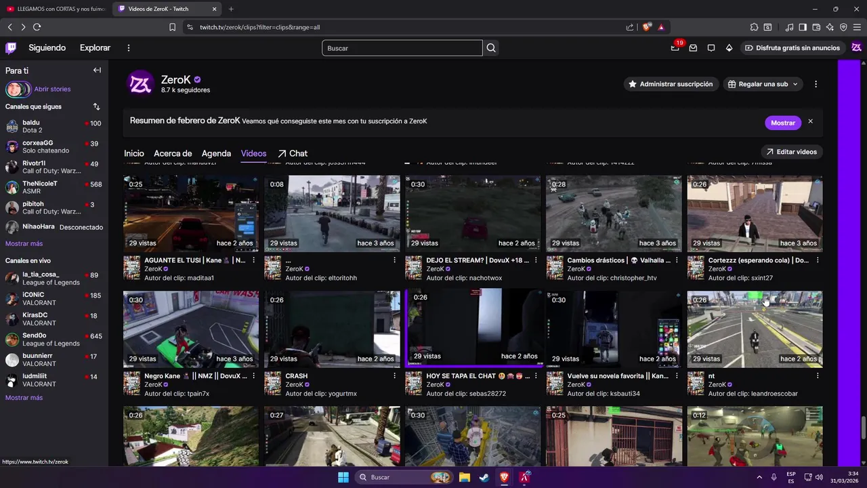Open Windows Start menu
Viewport: 867px width, 488px height.
(343, 477)
